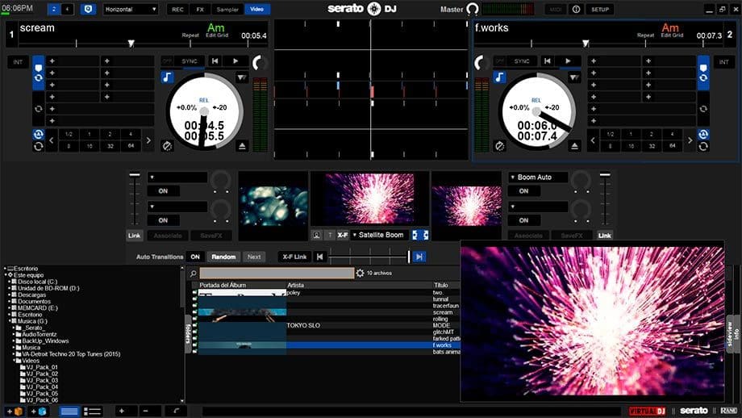
Task: Adjust right video opacity fader
Action: (x=605, y=199)
